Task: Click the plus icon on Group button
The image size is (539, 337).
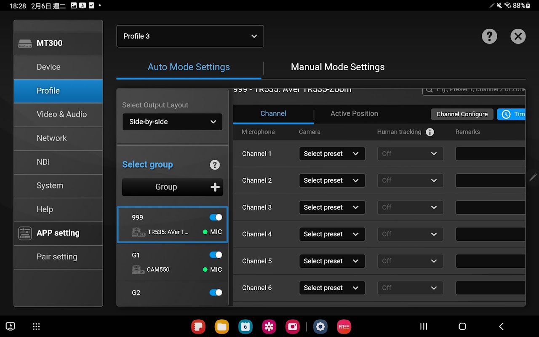Action: 215,187
